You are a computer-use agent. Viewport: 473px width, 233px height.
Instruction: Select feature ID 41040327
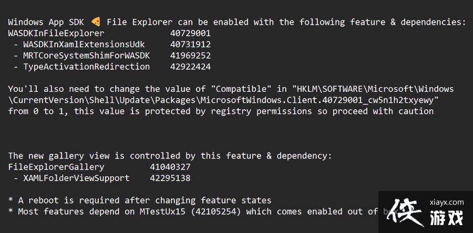[x=170, y=167]
